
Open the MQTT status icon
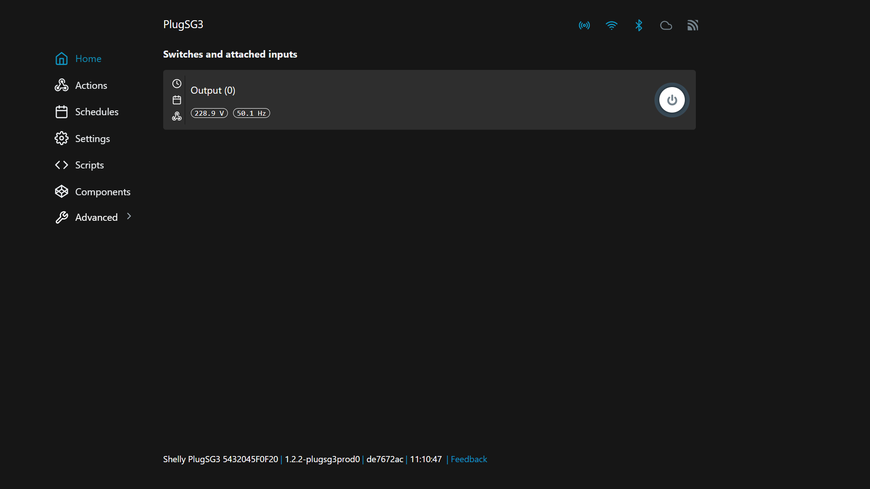click(693, 25)
